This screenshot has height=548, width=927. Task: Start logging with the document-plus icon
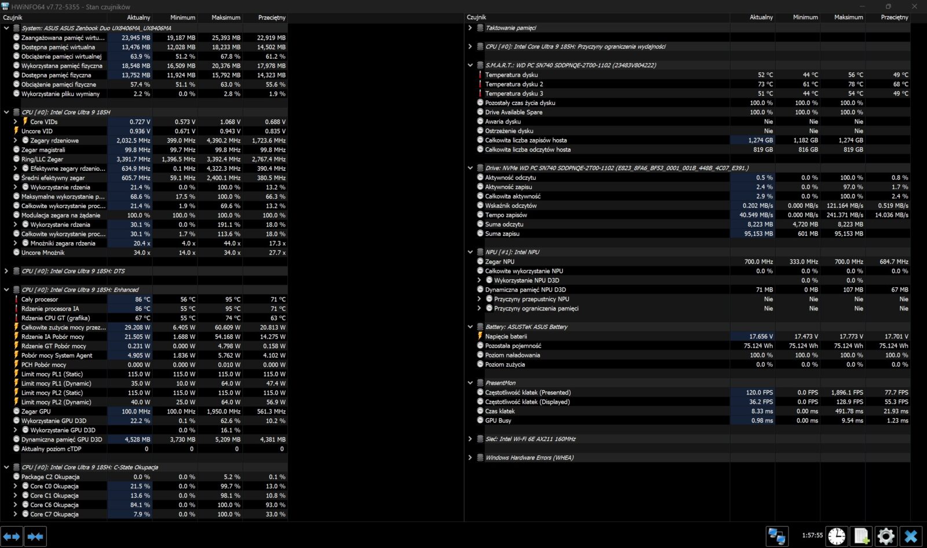click(862, 536)
